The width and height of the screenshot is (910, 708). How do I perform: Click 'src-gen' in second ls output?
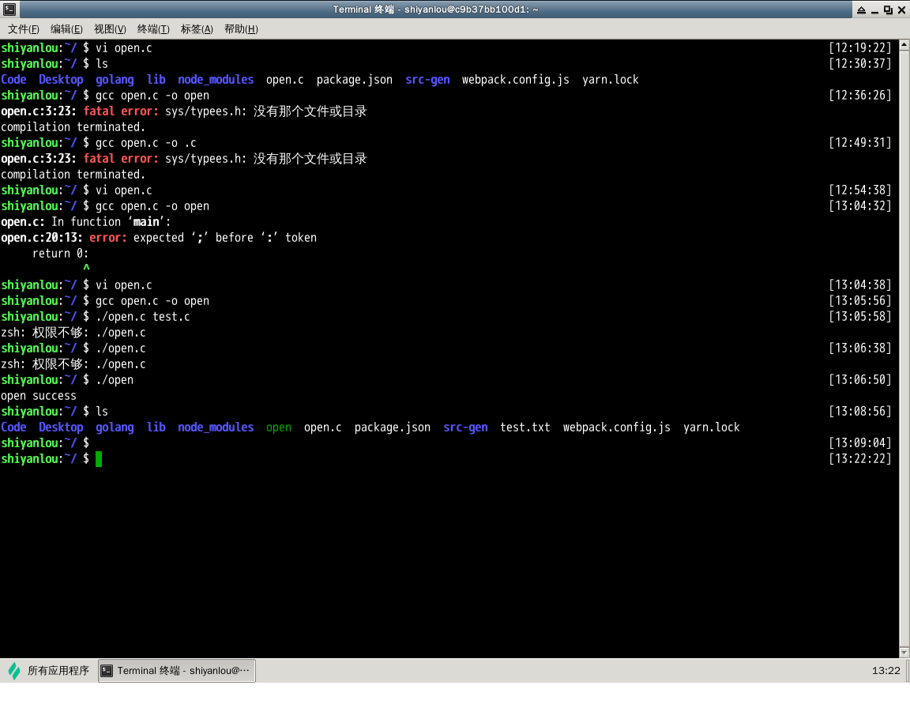pos(464,427)
